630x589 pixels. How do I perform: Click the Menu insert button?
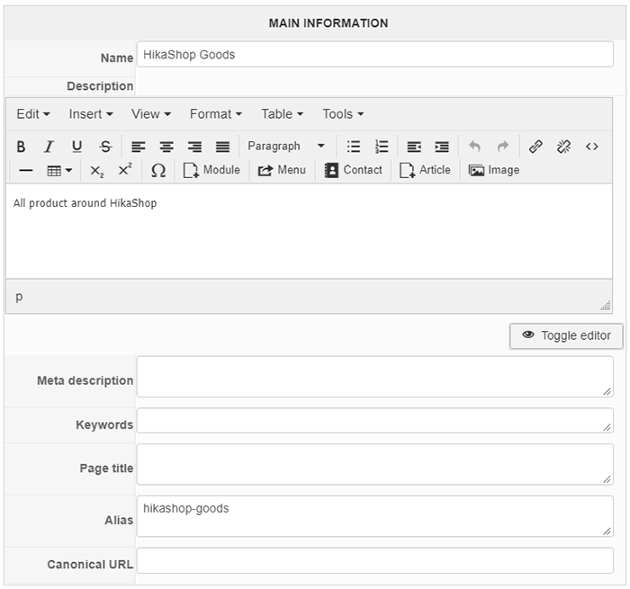click(282, 170)
